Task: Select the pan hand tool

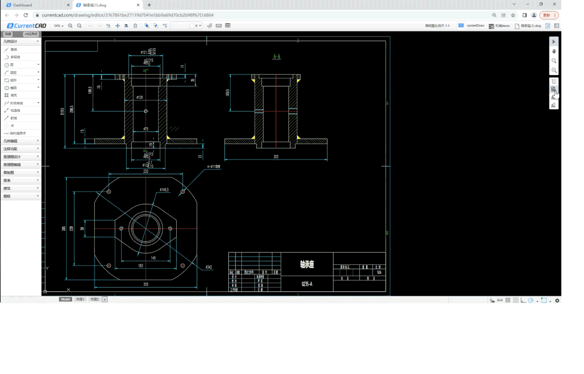Action: 554,51
